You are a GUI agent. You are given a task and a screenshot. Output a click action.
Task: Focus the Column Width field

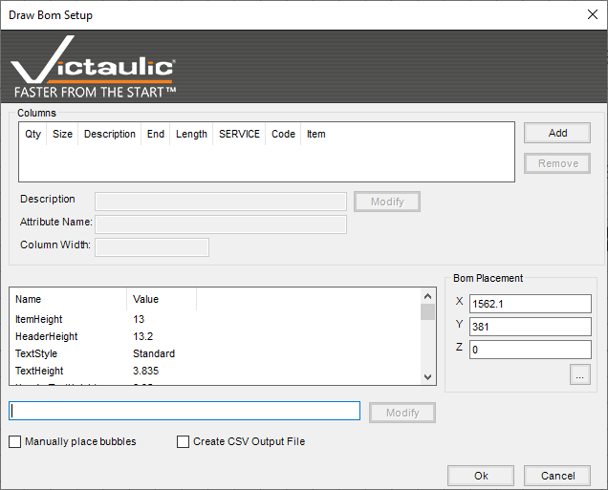pos(152,247)
